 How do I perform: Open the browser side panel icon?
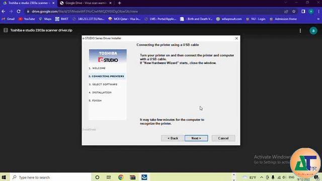coord(303,12)
